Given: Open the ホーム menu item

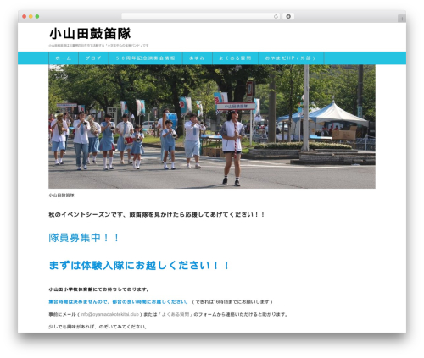Looking at the screenshot, I should 64,58.
